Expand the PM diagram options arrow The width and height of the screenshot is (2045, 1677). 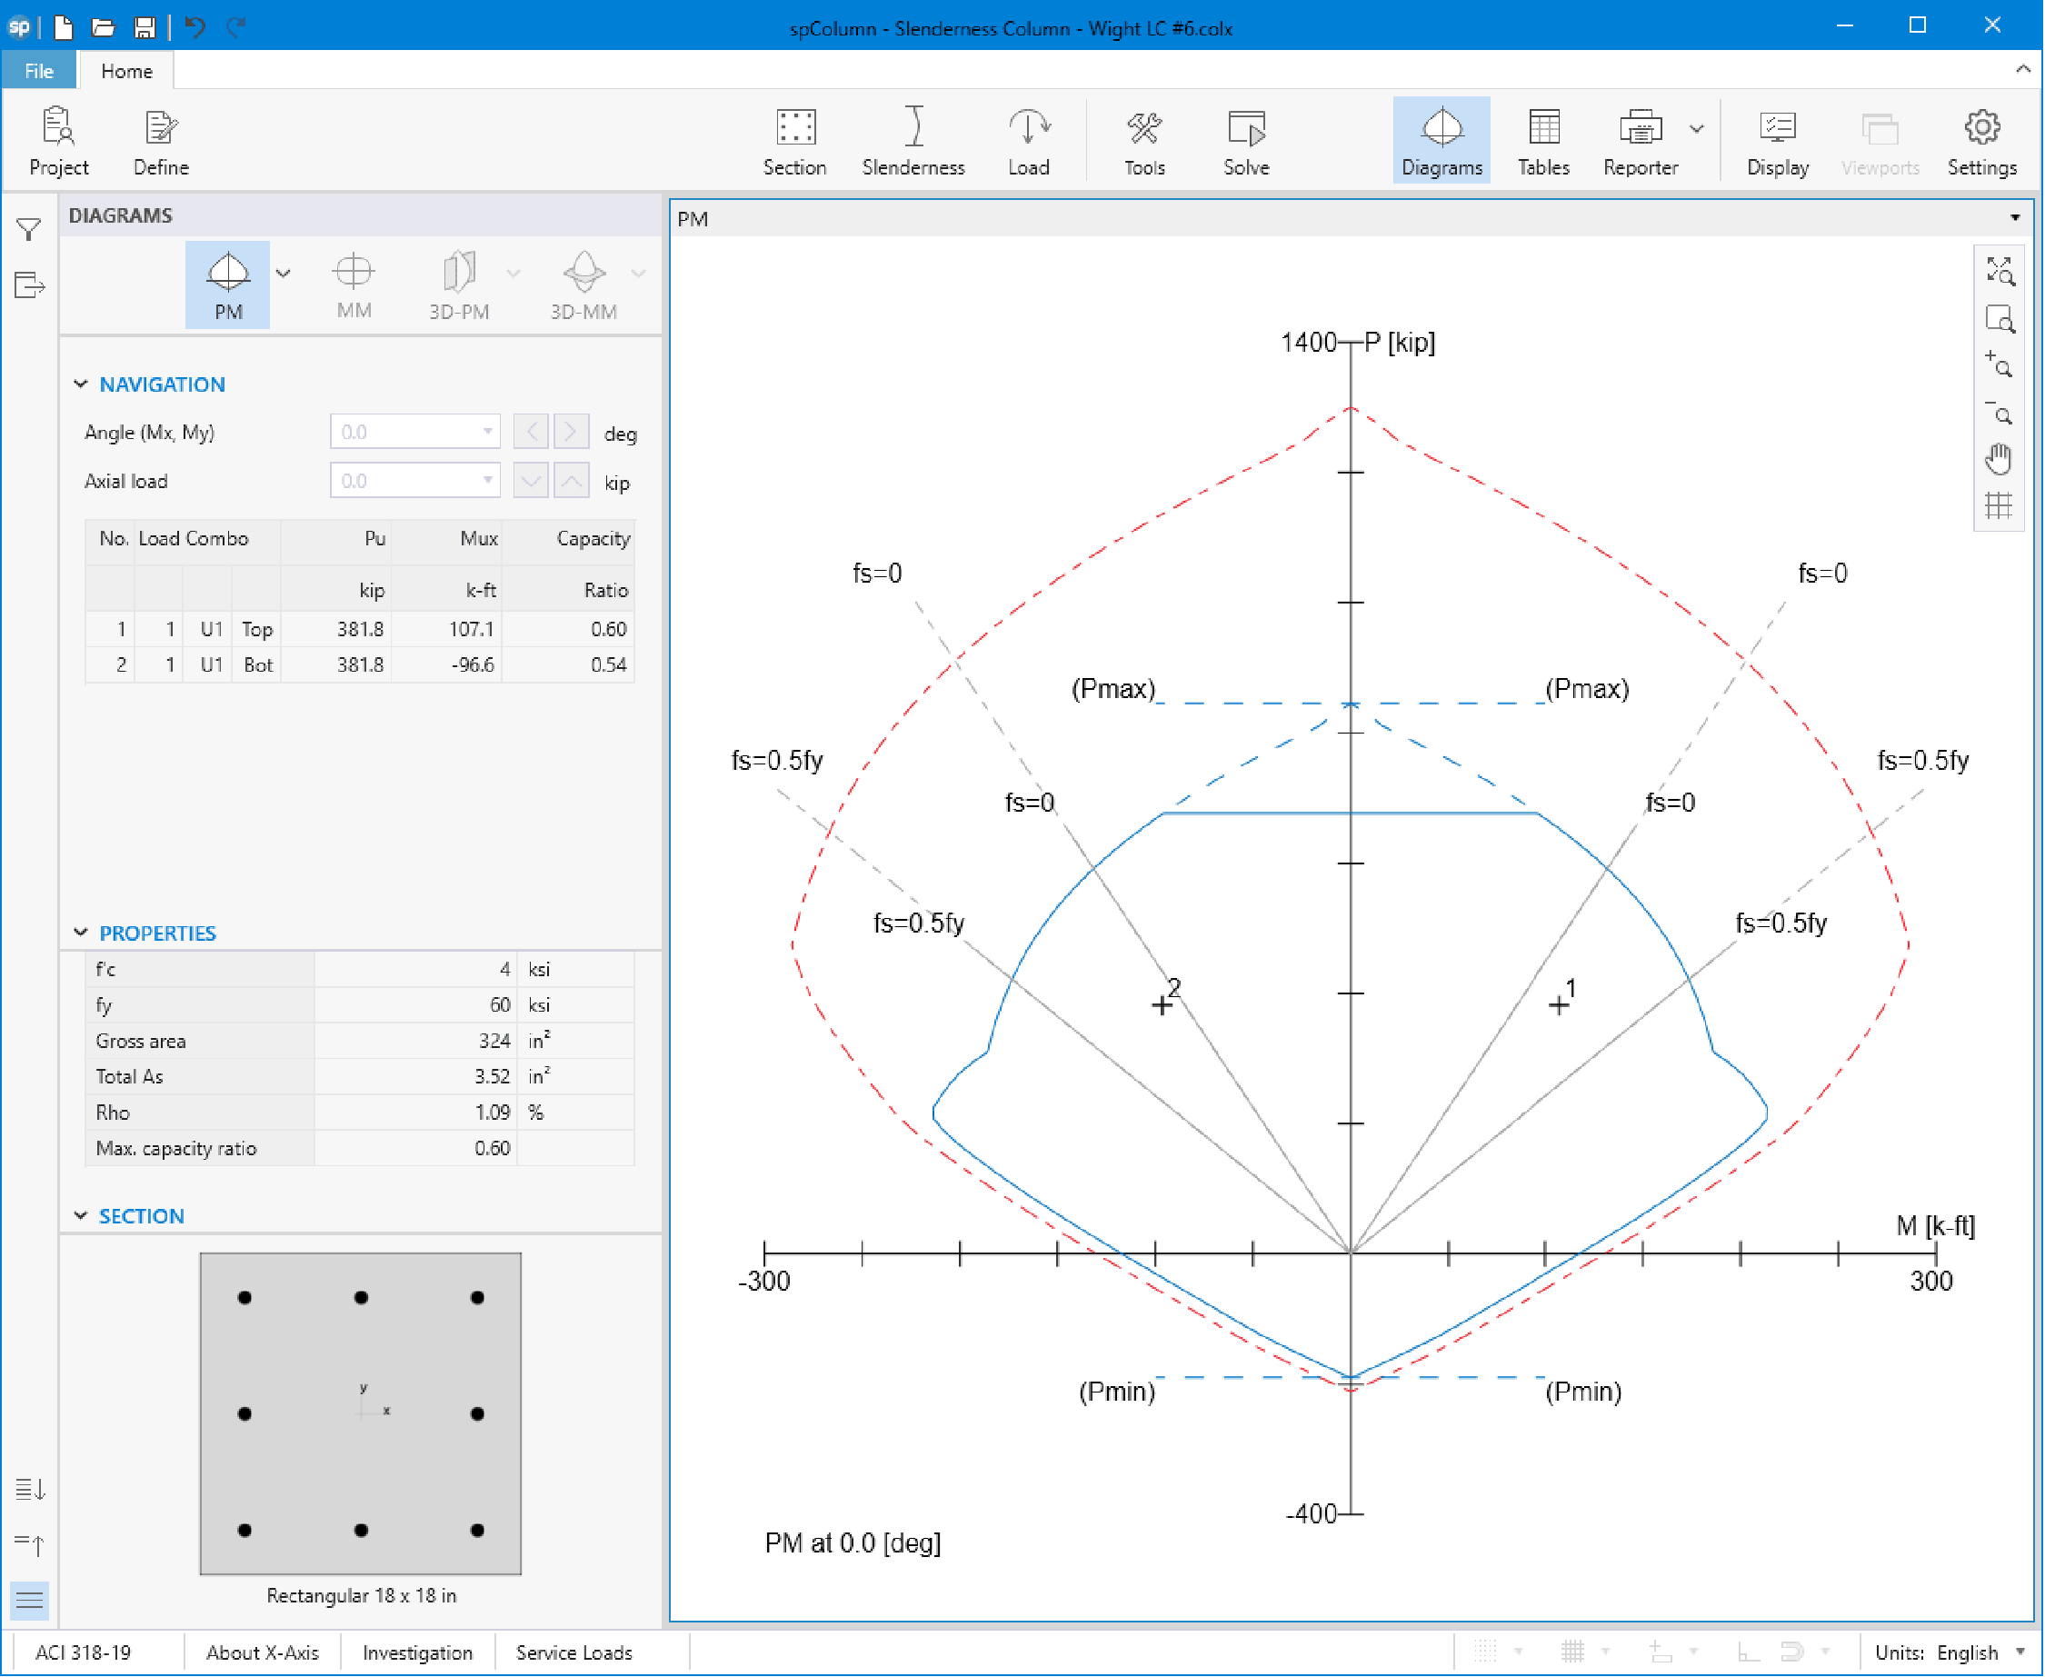click(x=283, y=274)
